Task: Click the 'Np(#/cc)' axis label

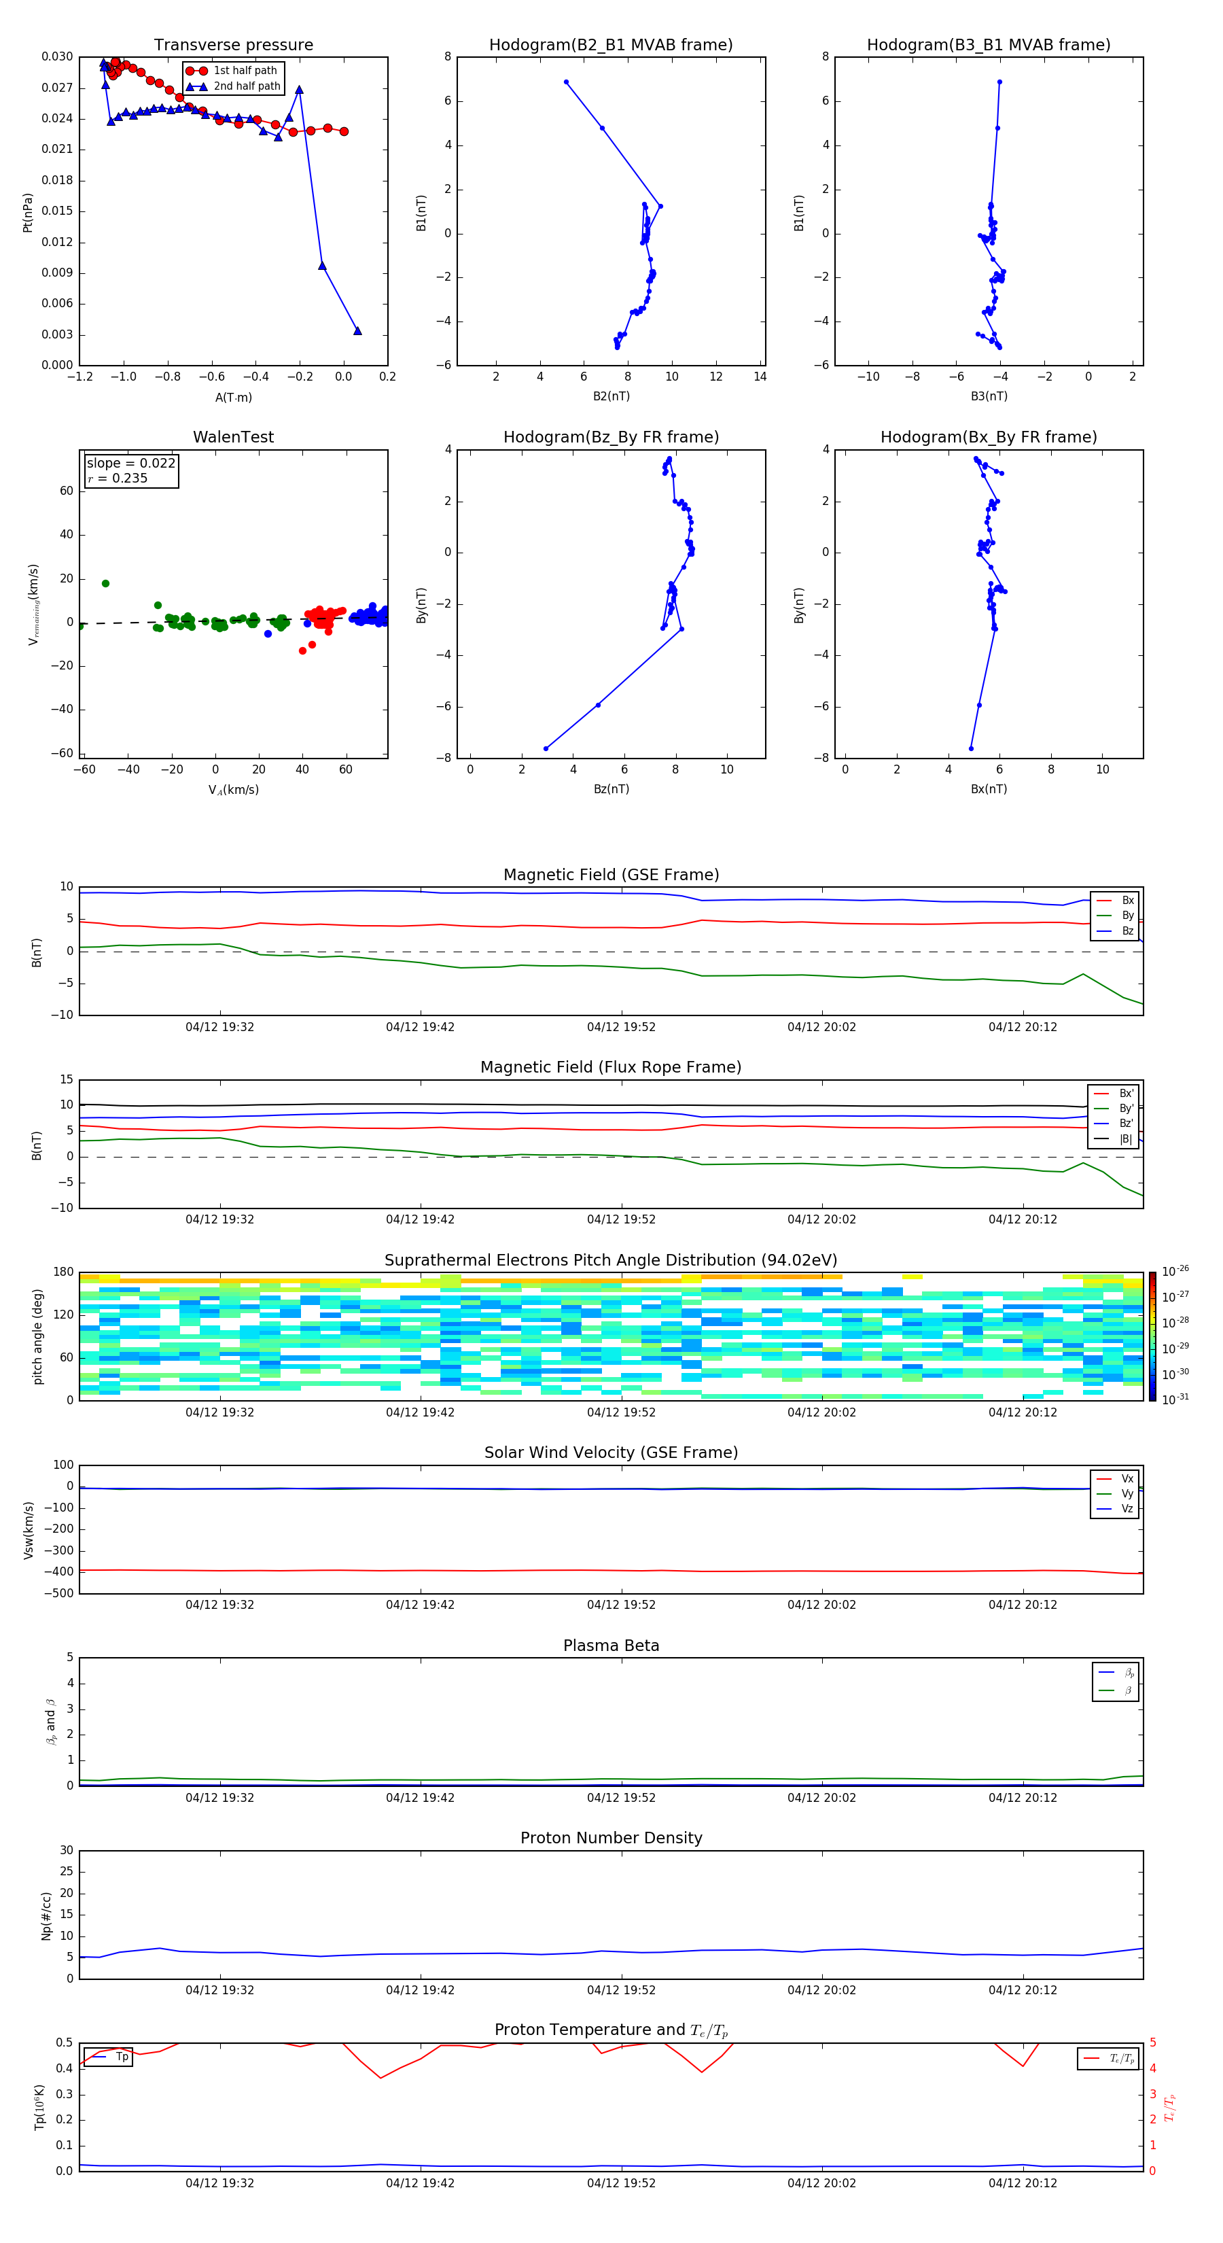Action: click(x=46, y=1915)
